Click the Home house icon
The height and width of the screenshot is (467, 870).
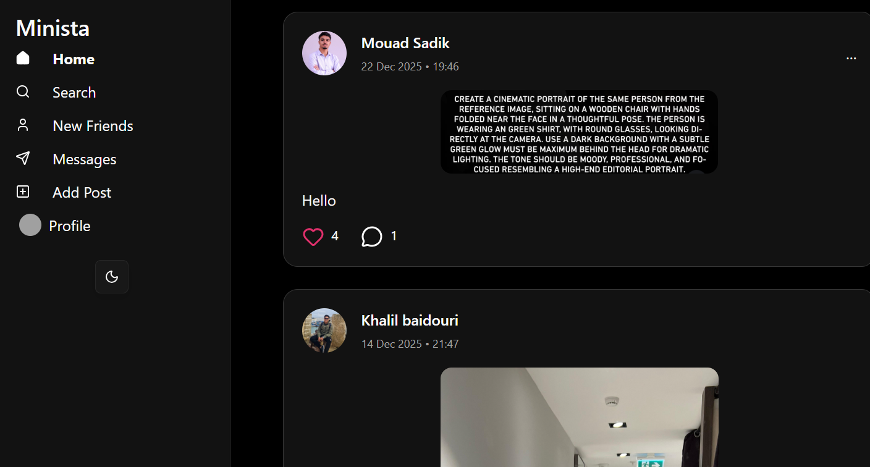coord(23,58)
